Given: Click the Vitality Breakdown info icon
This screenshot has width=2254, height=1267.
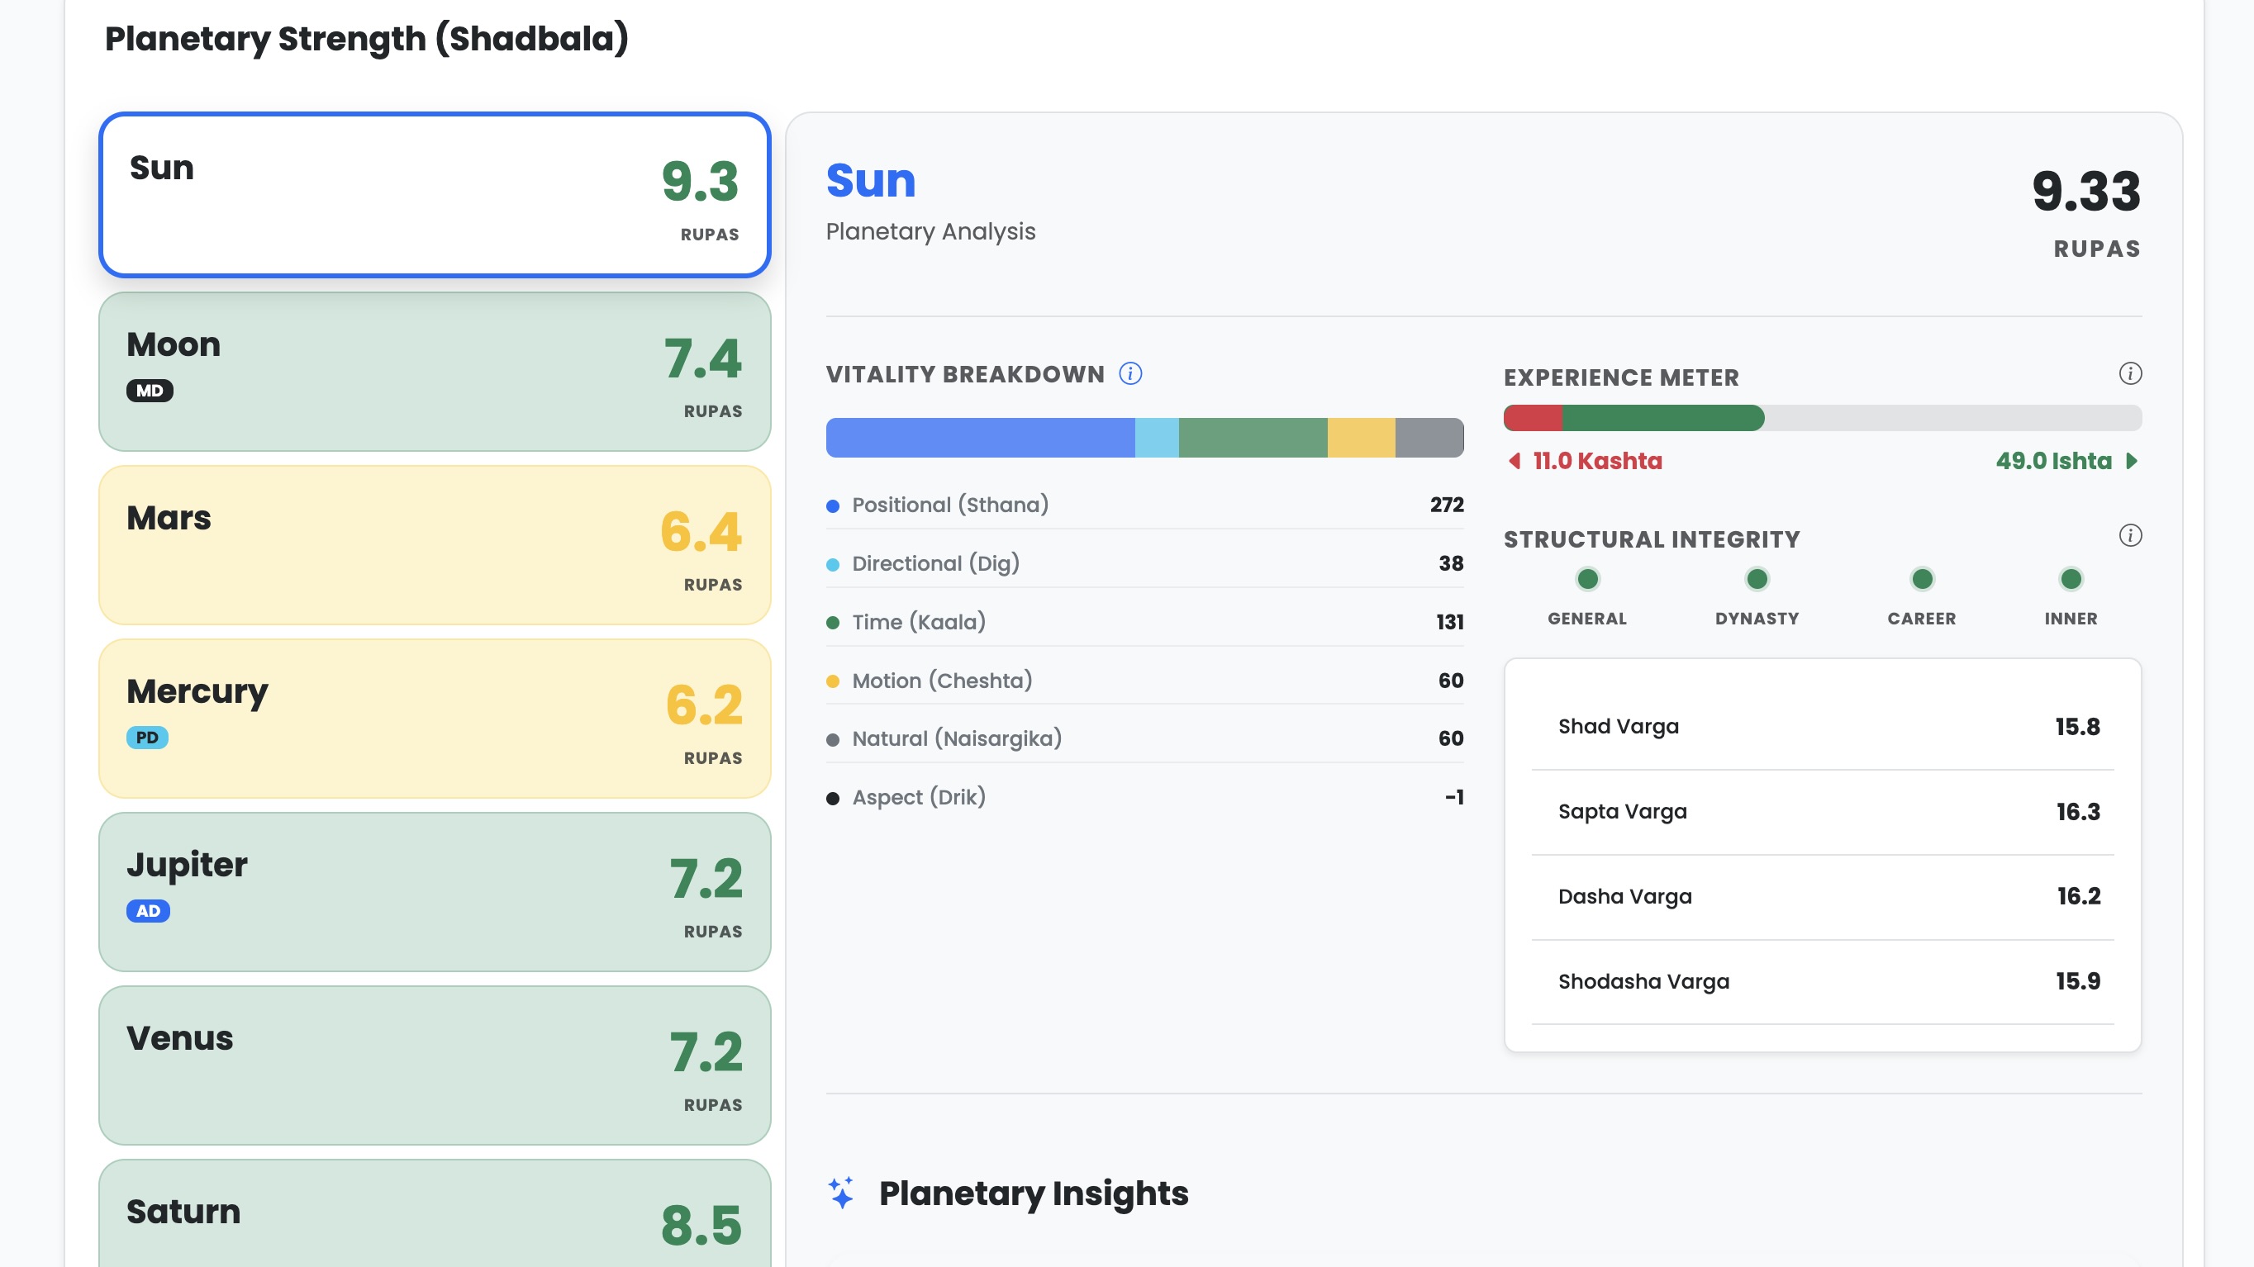Looking at the screenshot, I should click(1130, 374).
